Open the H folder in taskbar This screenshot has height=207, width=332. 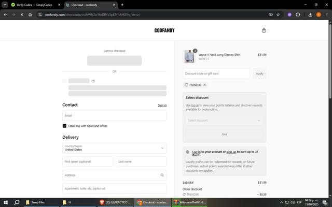coord(79,202)
